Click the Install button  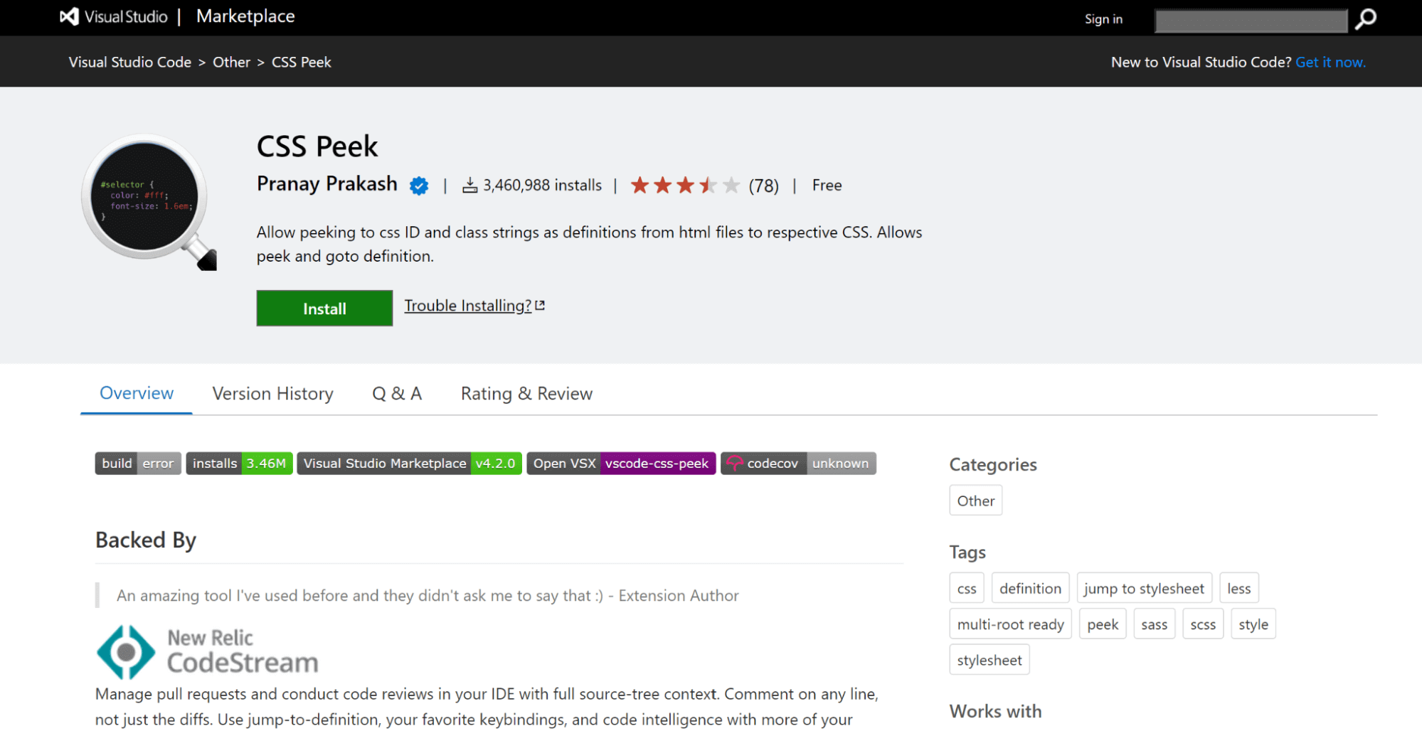click(324, 308)
